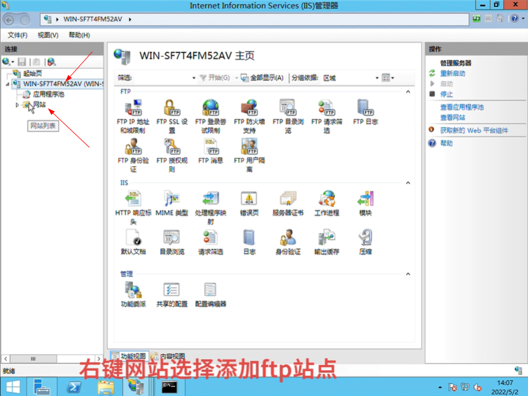The height and width of the screenshot is (396, 528).
Task: Collapse the FTP group section
Action: click(x=408, y=91)
